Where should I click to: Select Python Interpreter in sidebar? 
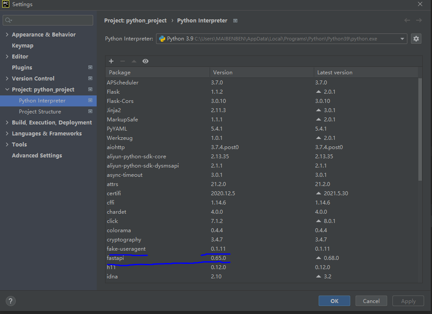[x=48, y=101]
